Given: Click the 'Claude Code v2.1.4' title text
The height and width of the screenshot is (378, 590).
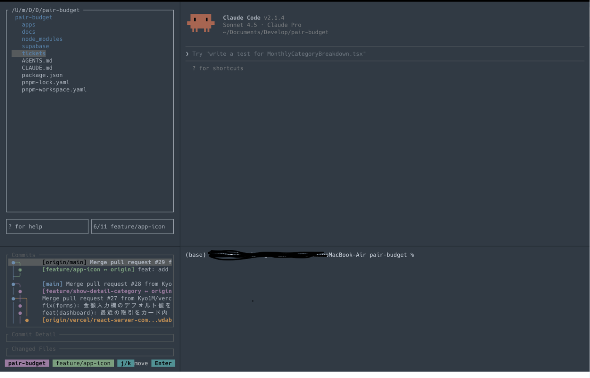Looking at the screenshot, I should coord(254,18).
